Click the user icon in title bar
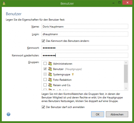 [x=4, y=3]
